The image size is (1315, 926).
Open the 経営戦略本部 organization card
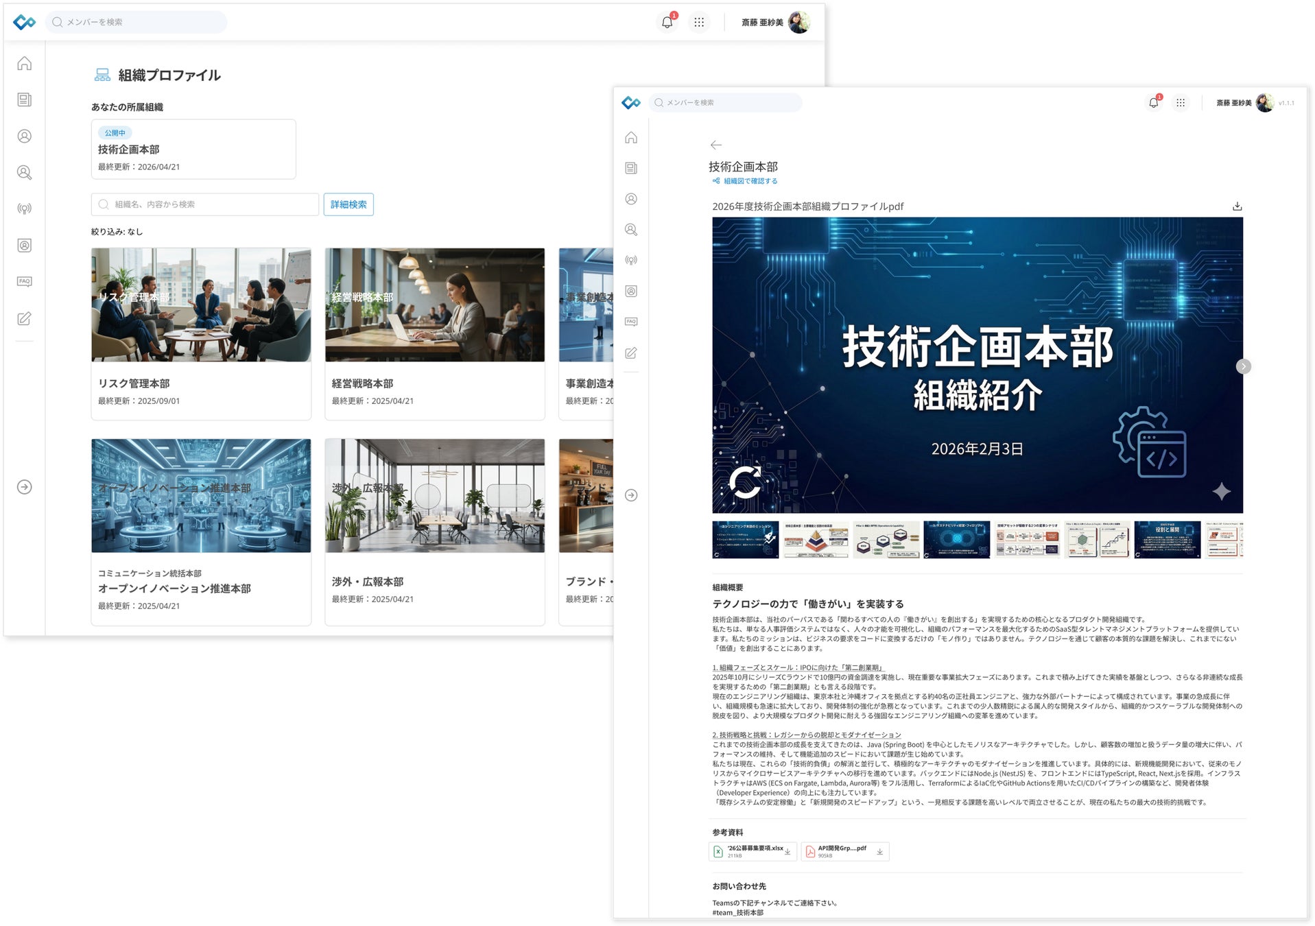435,333
